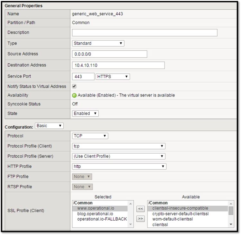Select clientssl-insecure-compatible in Available list
This screenshot has height=235, width=241.
pos(188,208)
